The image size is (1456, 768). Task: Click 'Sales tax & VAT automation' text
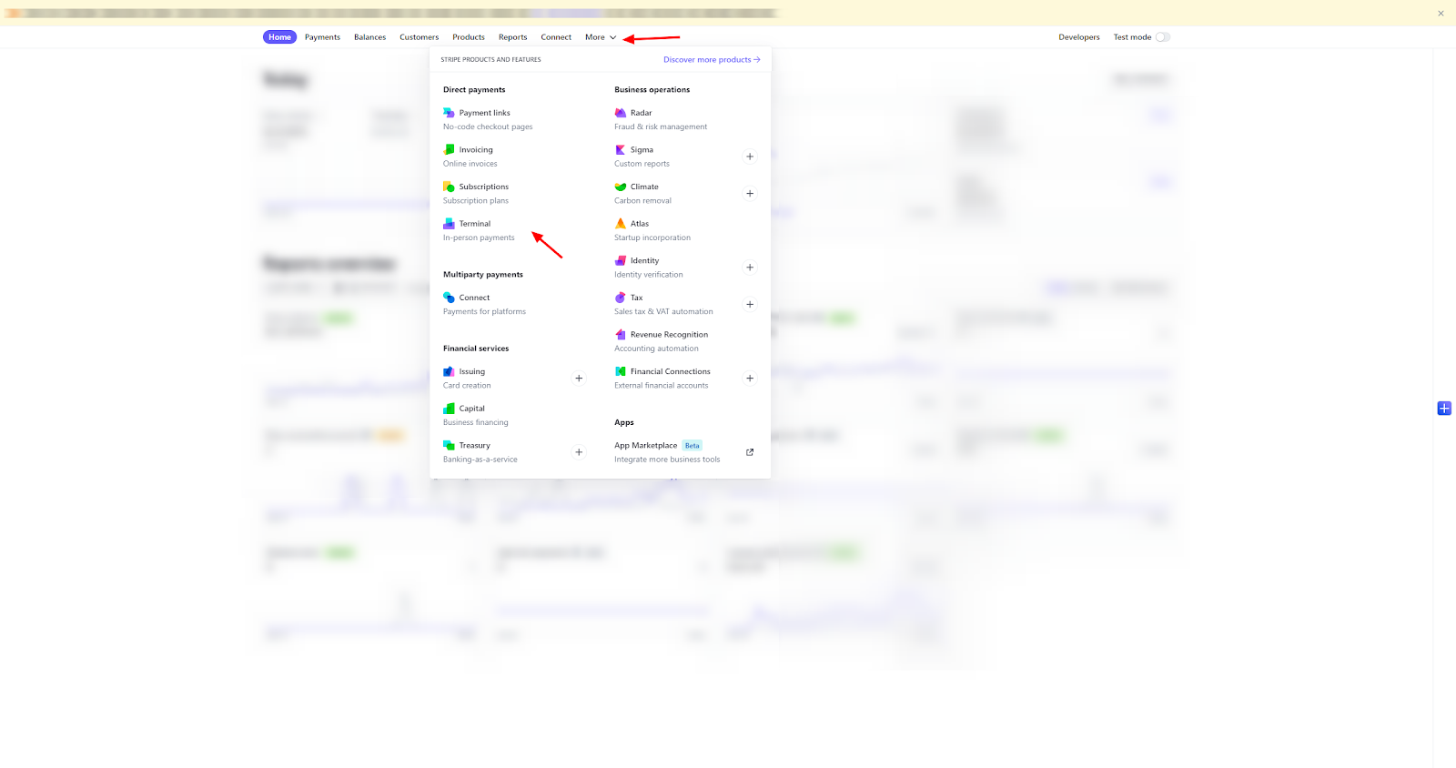coord(663,312)
